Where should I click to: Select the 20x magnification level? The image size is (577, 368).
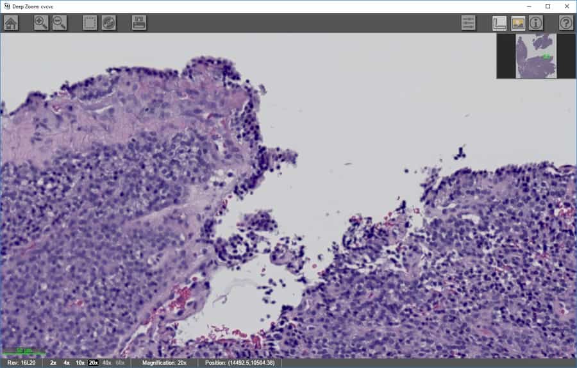pyautogui.click(x=94, y=363)
